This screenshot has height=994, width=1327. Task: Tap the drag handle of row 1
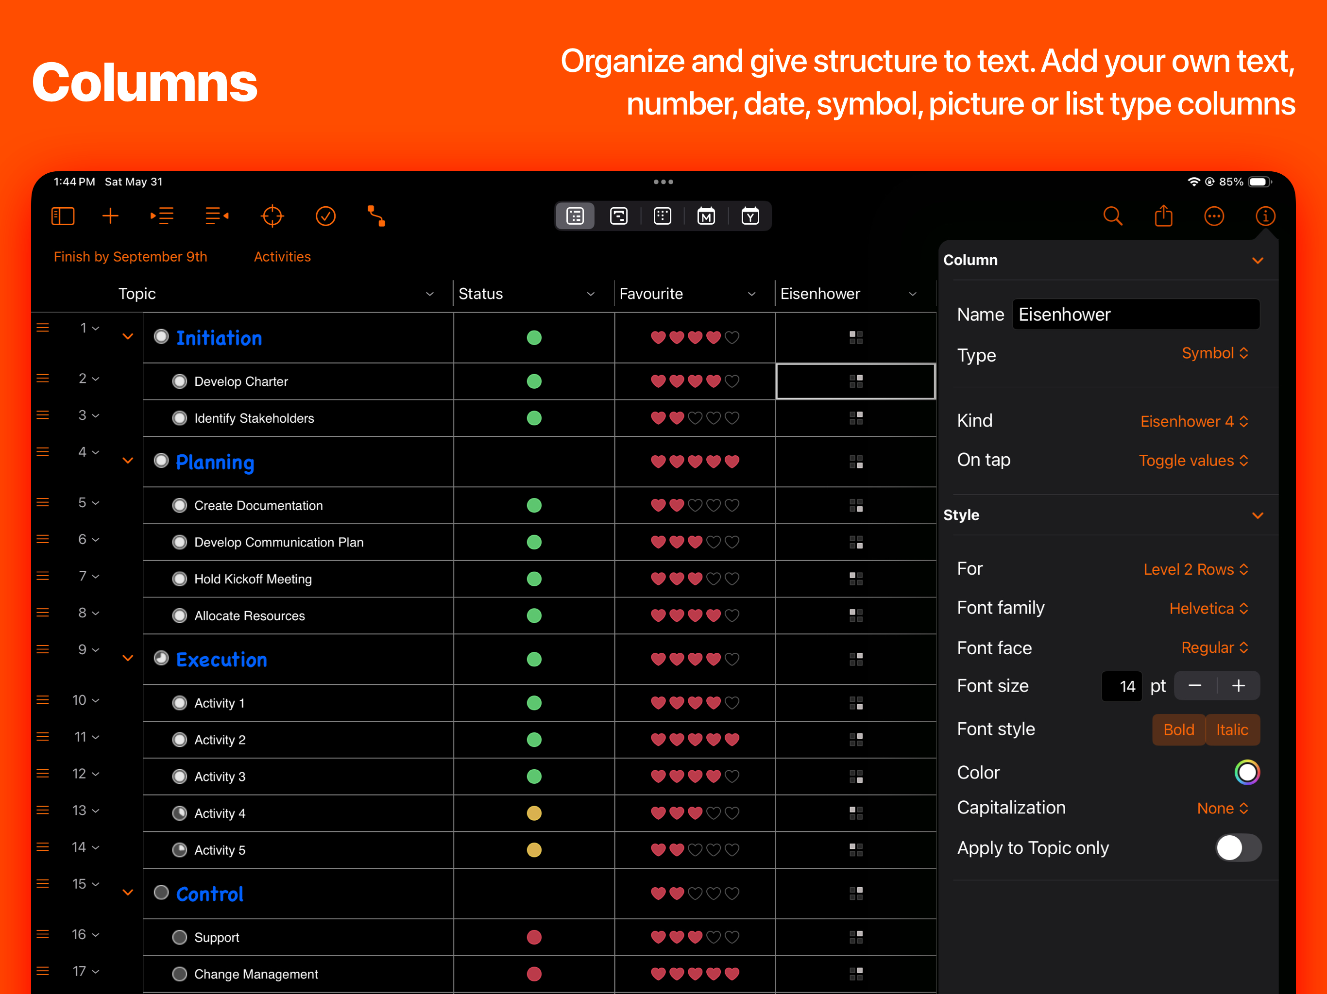tap(43, 327)
